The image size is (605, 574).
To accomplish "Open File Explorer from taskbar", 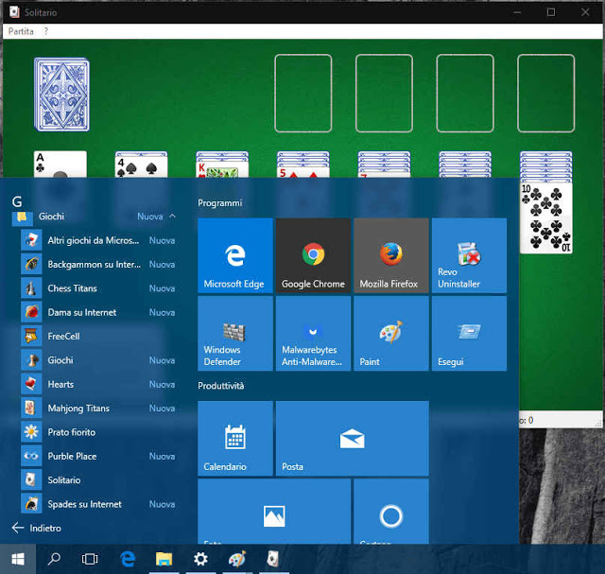I will coord(164,559).
